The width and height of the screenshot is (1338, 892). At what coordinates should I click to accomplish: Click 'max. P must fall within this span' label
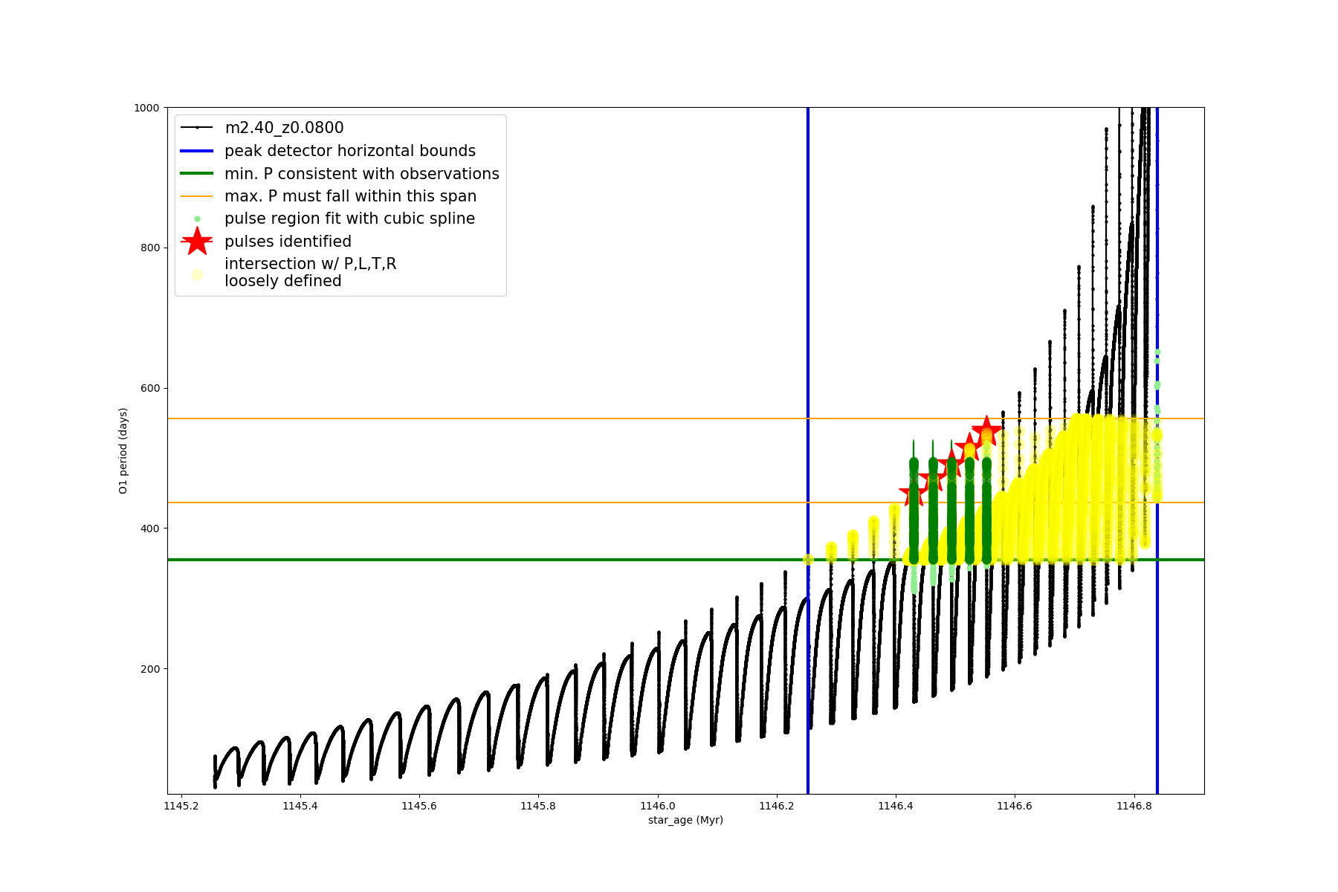point(350,196)
